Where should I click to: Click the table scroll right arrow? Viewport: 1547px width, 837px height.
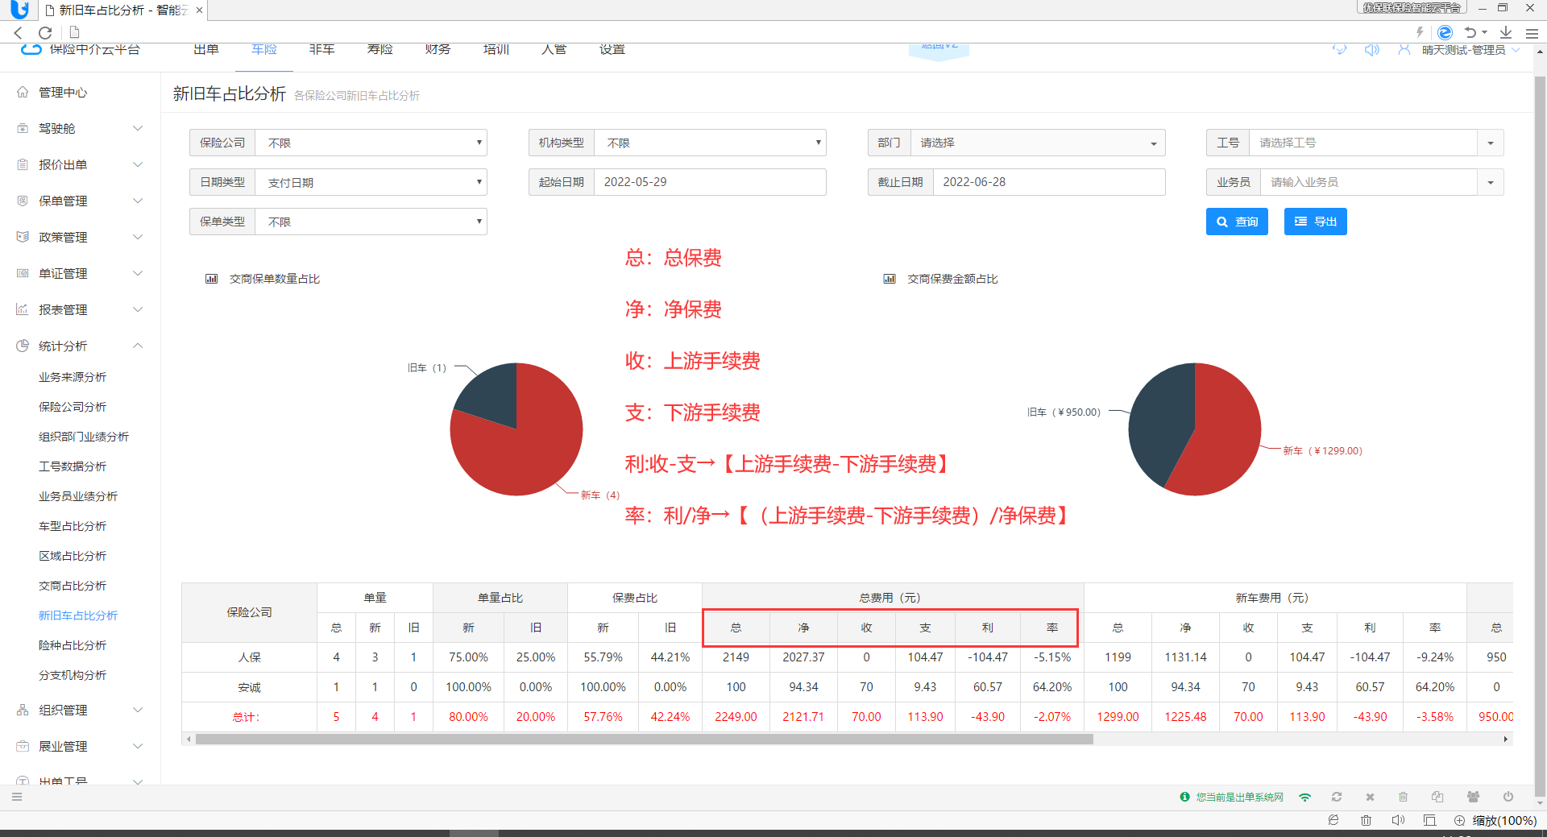(1506, 739)
